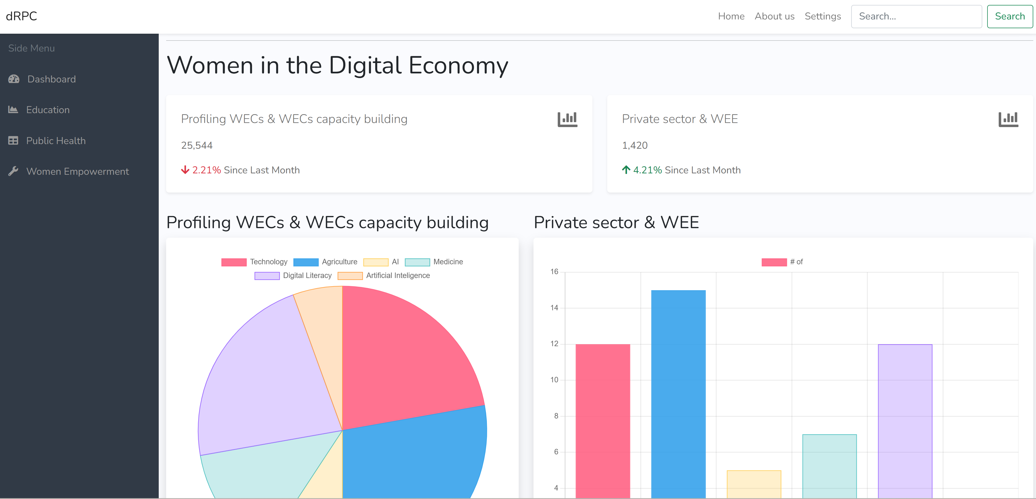Click the Dashboard gauge icon in sidebar
The image size is (1036, 499).
coord(14,79)
